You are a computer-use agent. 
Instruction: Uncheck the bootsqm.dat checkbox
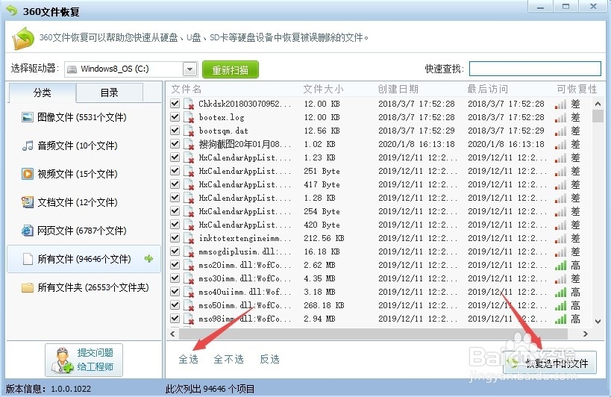(175, 131)
